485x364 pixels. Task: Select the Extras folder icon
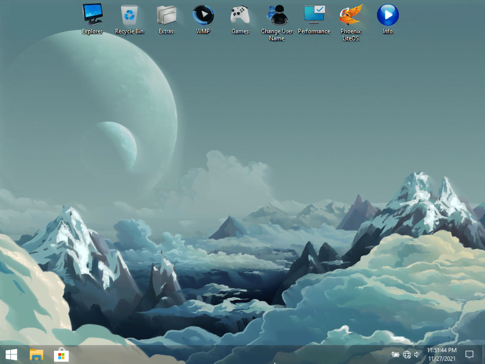pos(166,19)
